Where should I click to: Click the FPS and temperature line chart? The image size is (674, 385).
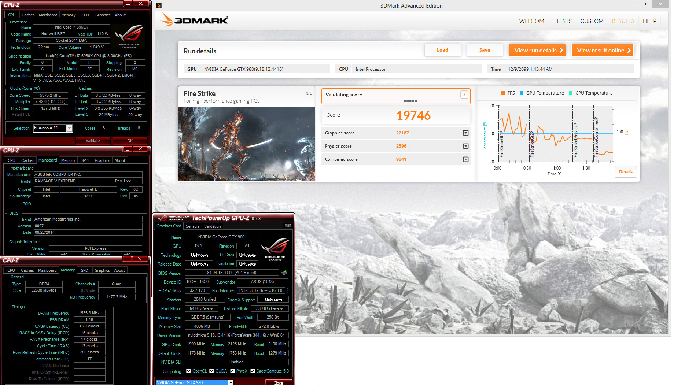[555, 134]
